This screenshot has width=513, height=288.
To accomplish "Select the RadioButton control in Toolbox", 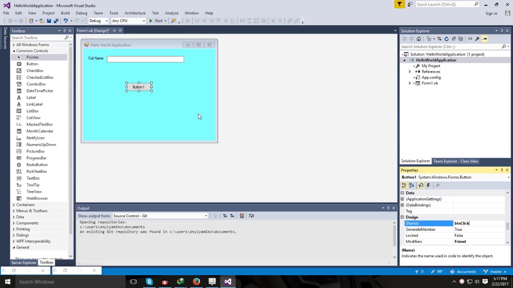I will click(39, 165).
